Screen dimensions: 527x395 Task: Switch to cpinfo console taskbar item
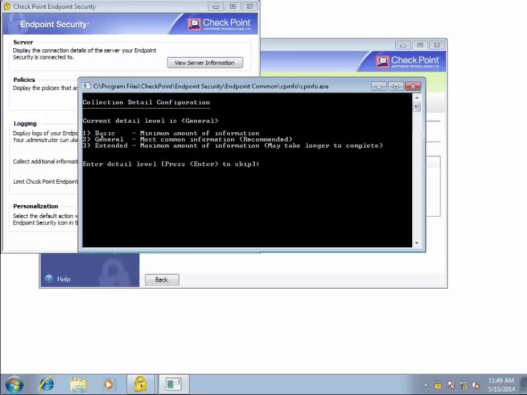tap(173, 384)
